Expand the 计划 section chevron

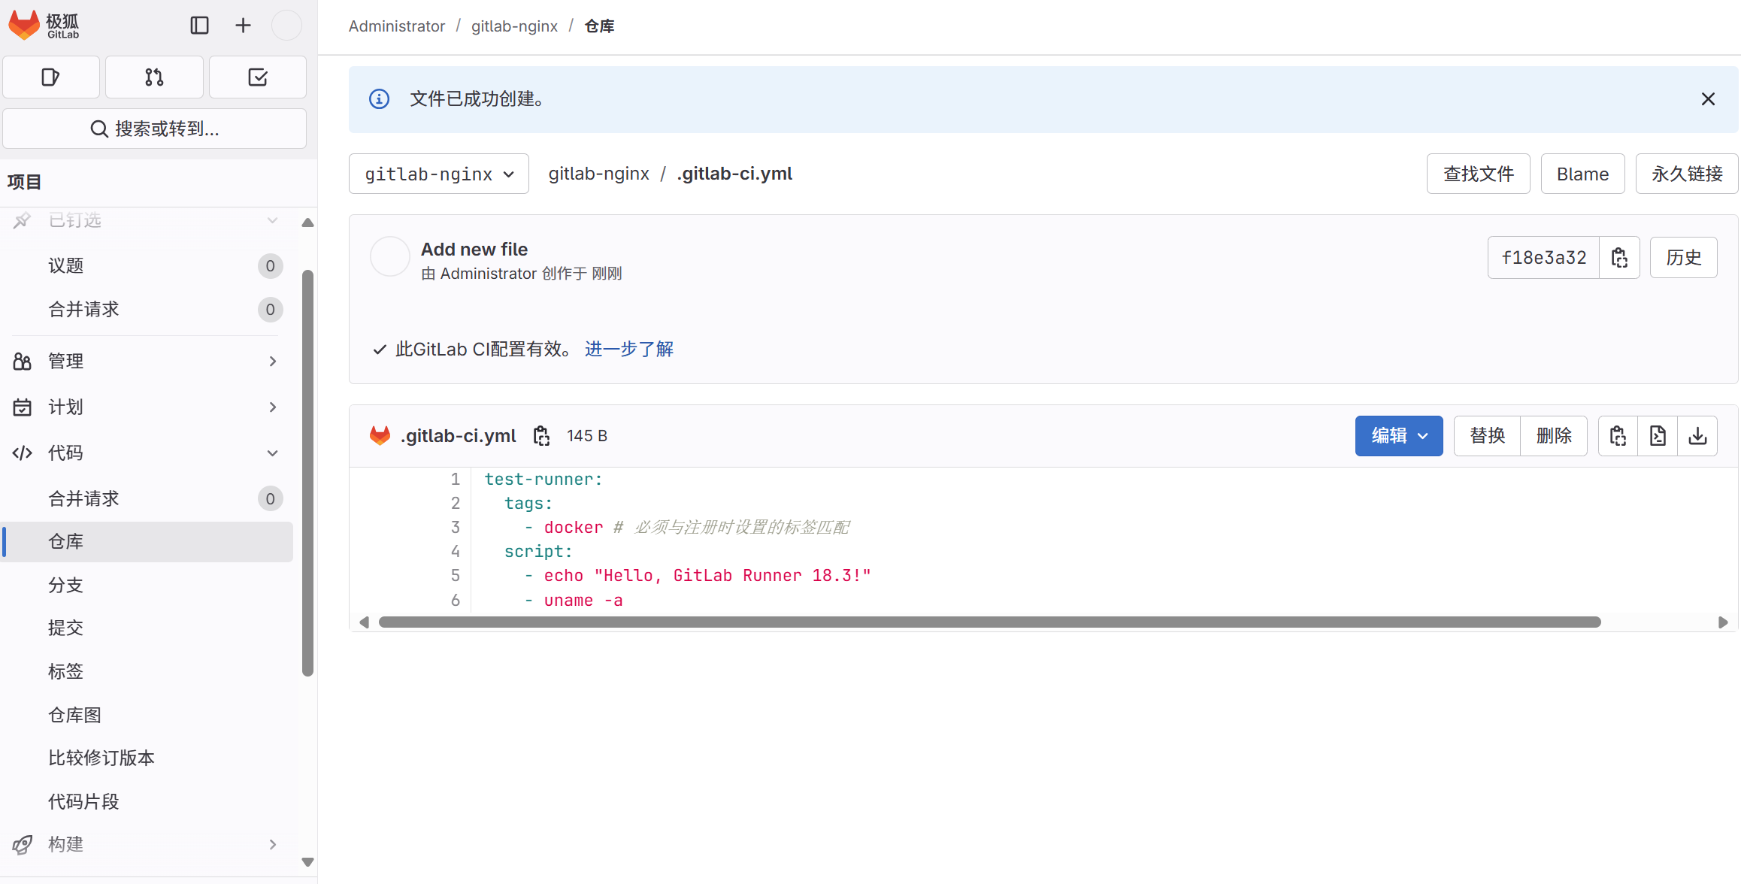(272, 407)
